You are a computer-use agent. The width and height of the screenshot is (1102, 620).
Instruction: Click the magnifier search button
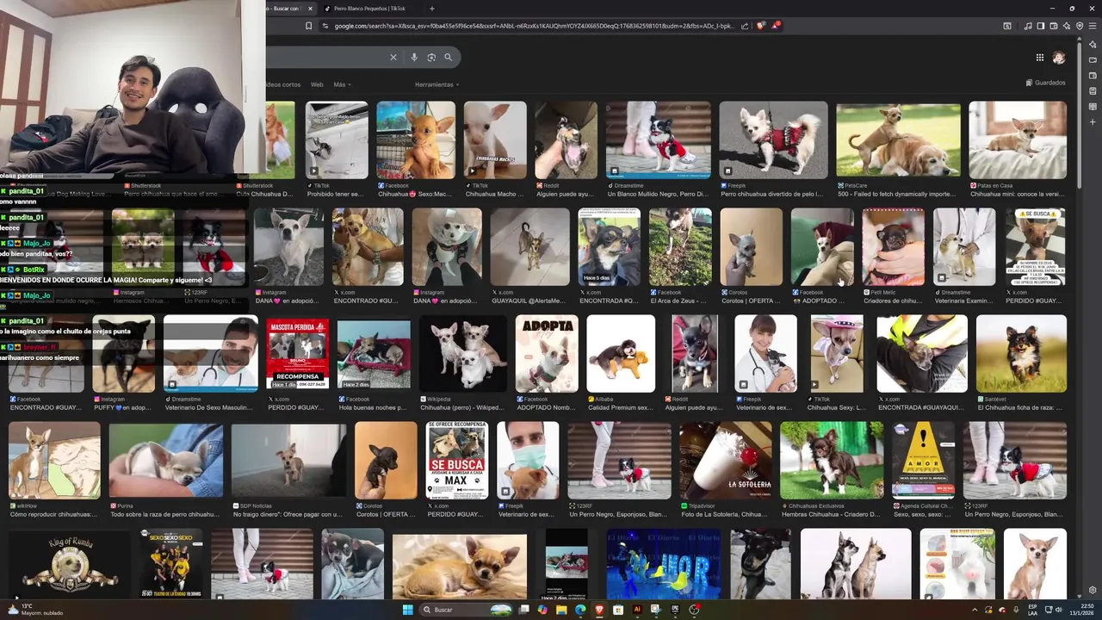coord(448,57)
